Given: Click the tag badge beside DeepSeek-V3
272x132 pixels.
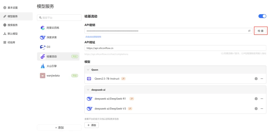Looking at the screenshot, I should (130, 108).
